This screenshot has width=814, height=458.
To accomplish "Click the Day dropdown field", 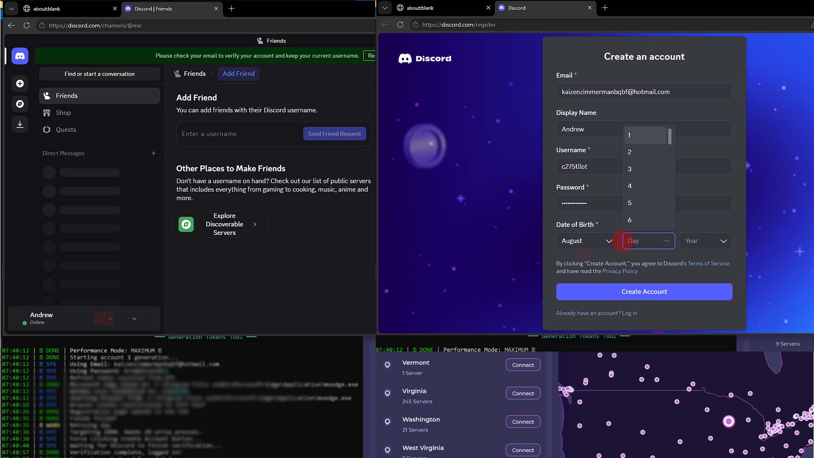I will (x=649, y=241).
